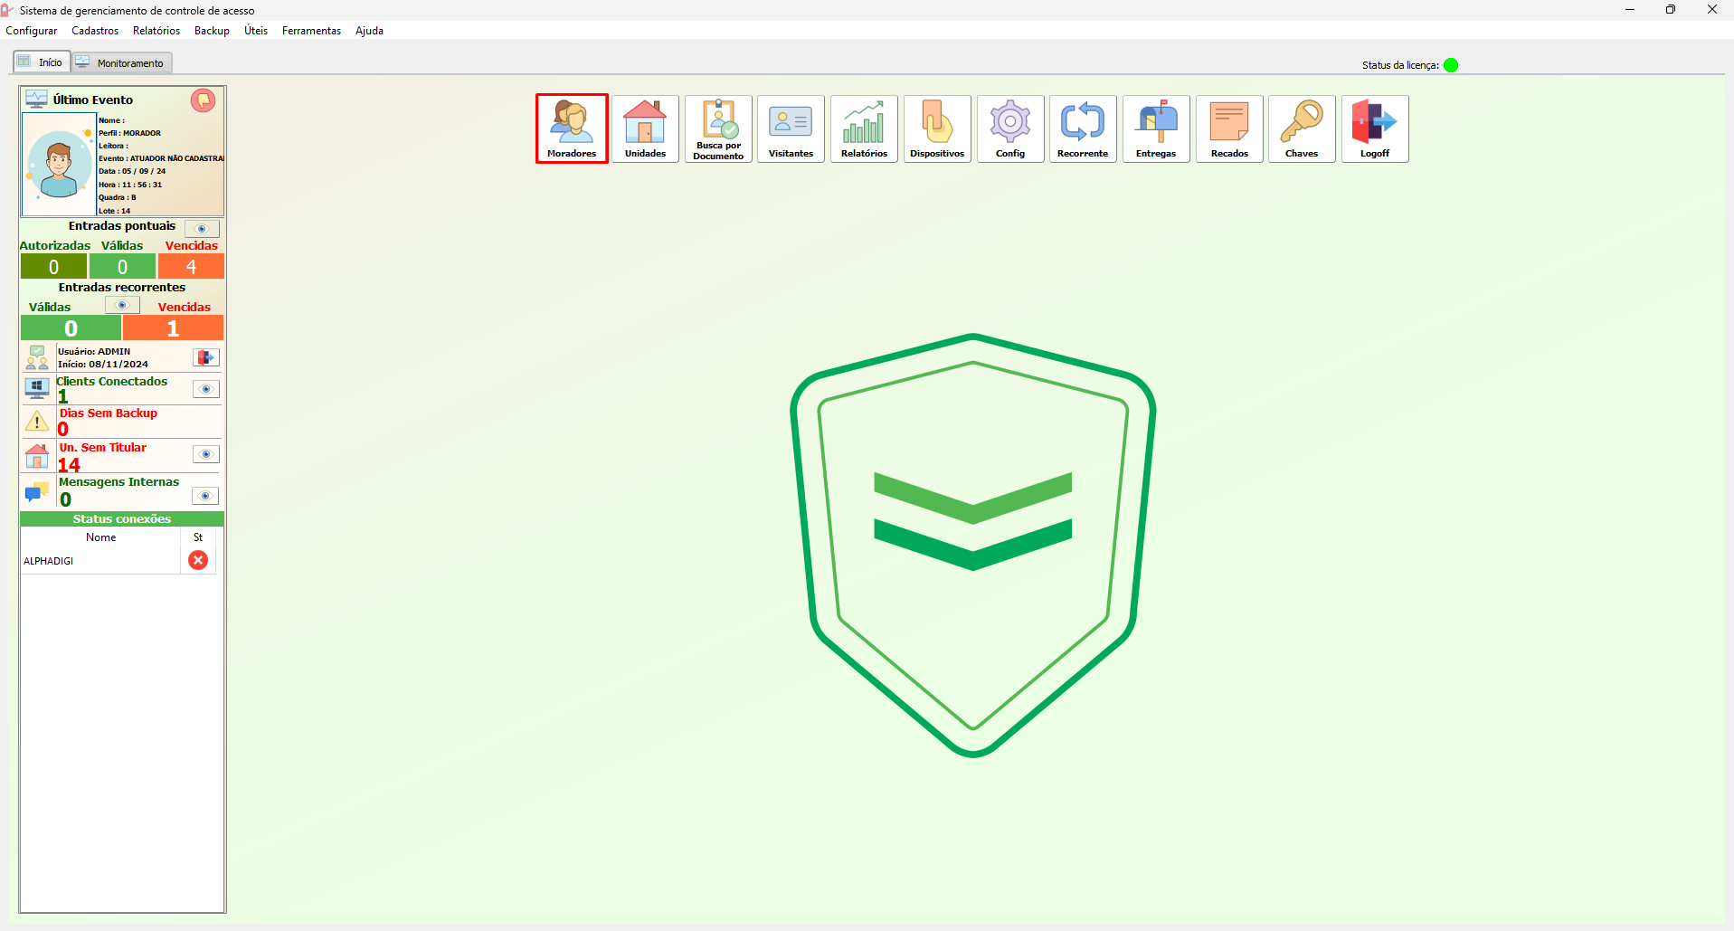Click the Logoff toolbar icon
This screenshot has width=1734, height=931.
pos(1375,128)
